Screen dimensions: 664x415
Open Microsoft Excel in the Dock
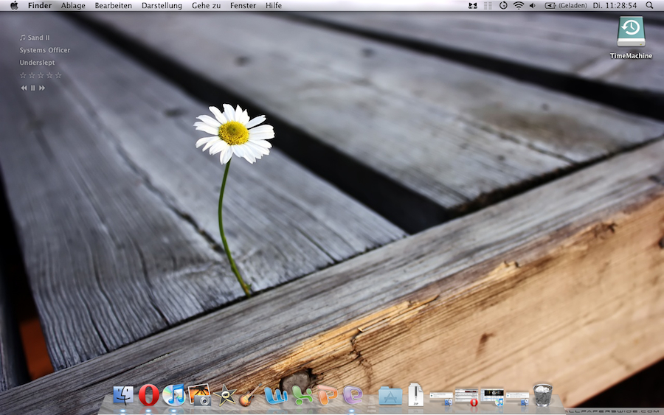[x=301, y=396]
